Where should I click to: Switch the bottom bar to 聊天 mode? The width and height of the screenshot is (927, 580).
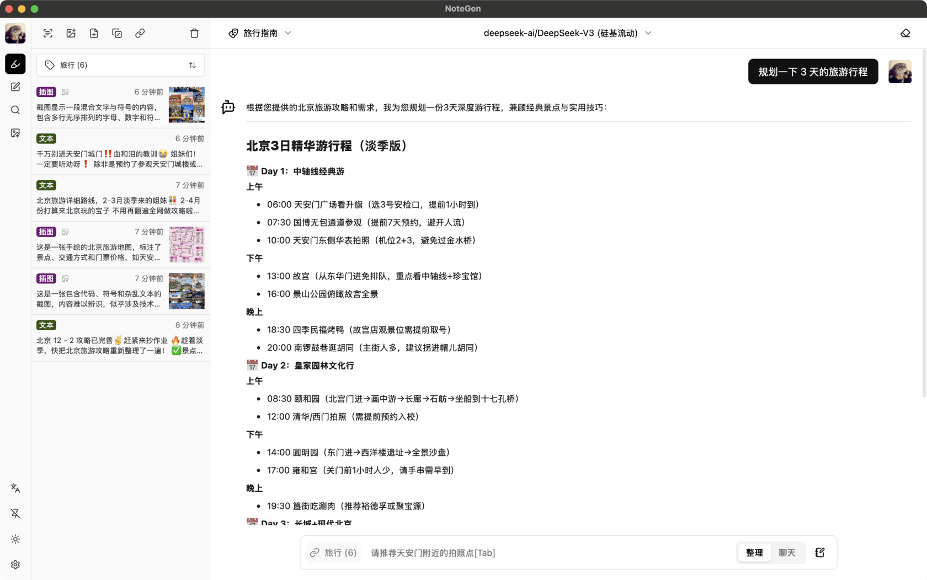point(787,552)
